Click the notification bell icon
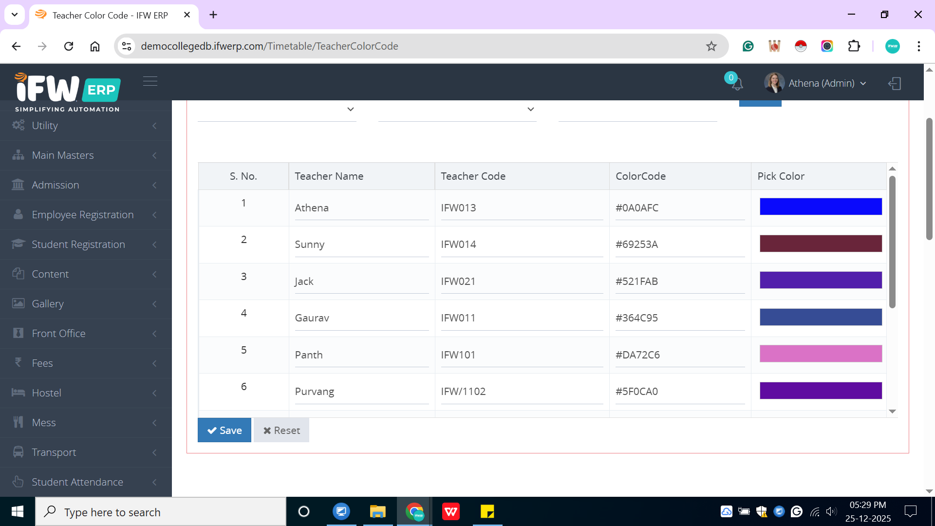The width and height of the screenshot is (935, 526). coord(737,84)
